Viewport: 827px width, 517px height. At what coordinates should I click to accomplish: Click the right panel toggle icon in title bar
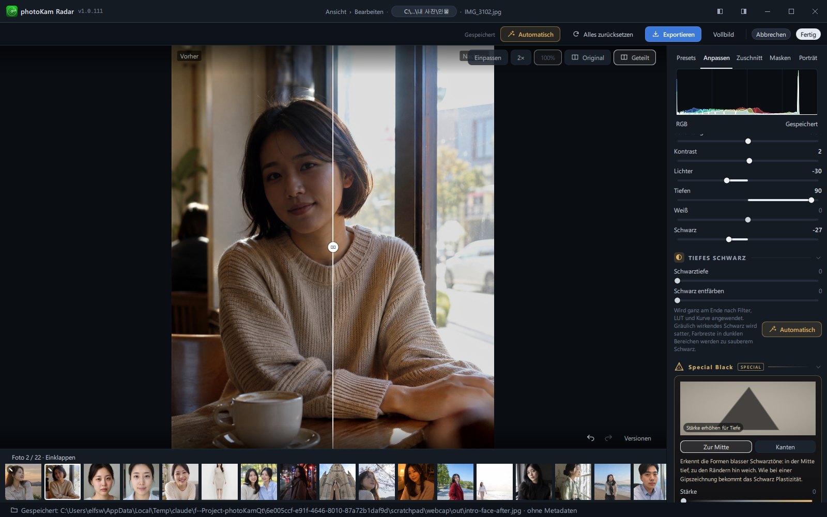(744, 11)
